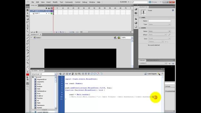
Task: Open the Library document dropdown
Action: pos(153,63)
